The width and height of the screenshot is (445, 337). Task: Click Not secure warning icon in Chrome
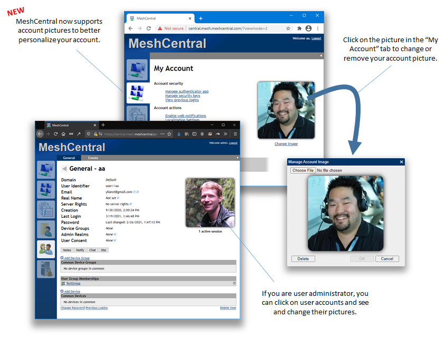(160, 28)
